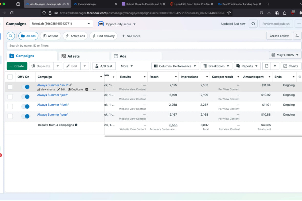Open the Always Summer "jazz" campaign link
Image resolution: width=302 pixels, height=201 pixels.
(53, 95)
